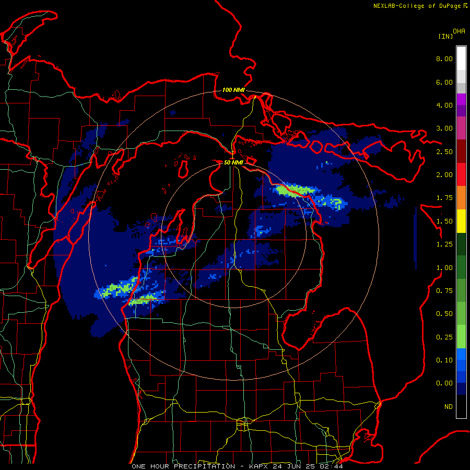Click the ND legend label
This screenshot has width=470, height=470.
pos(449,407)
